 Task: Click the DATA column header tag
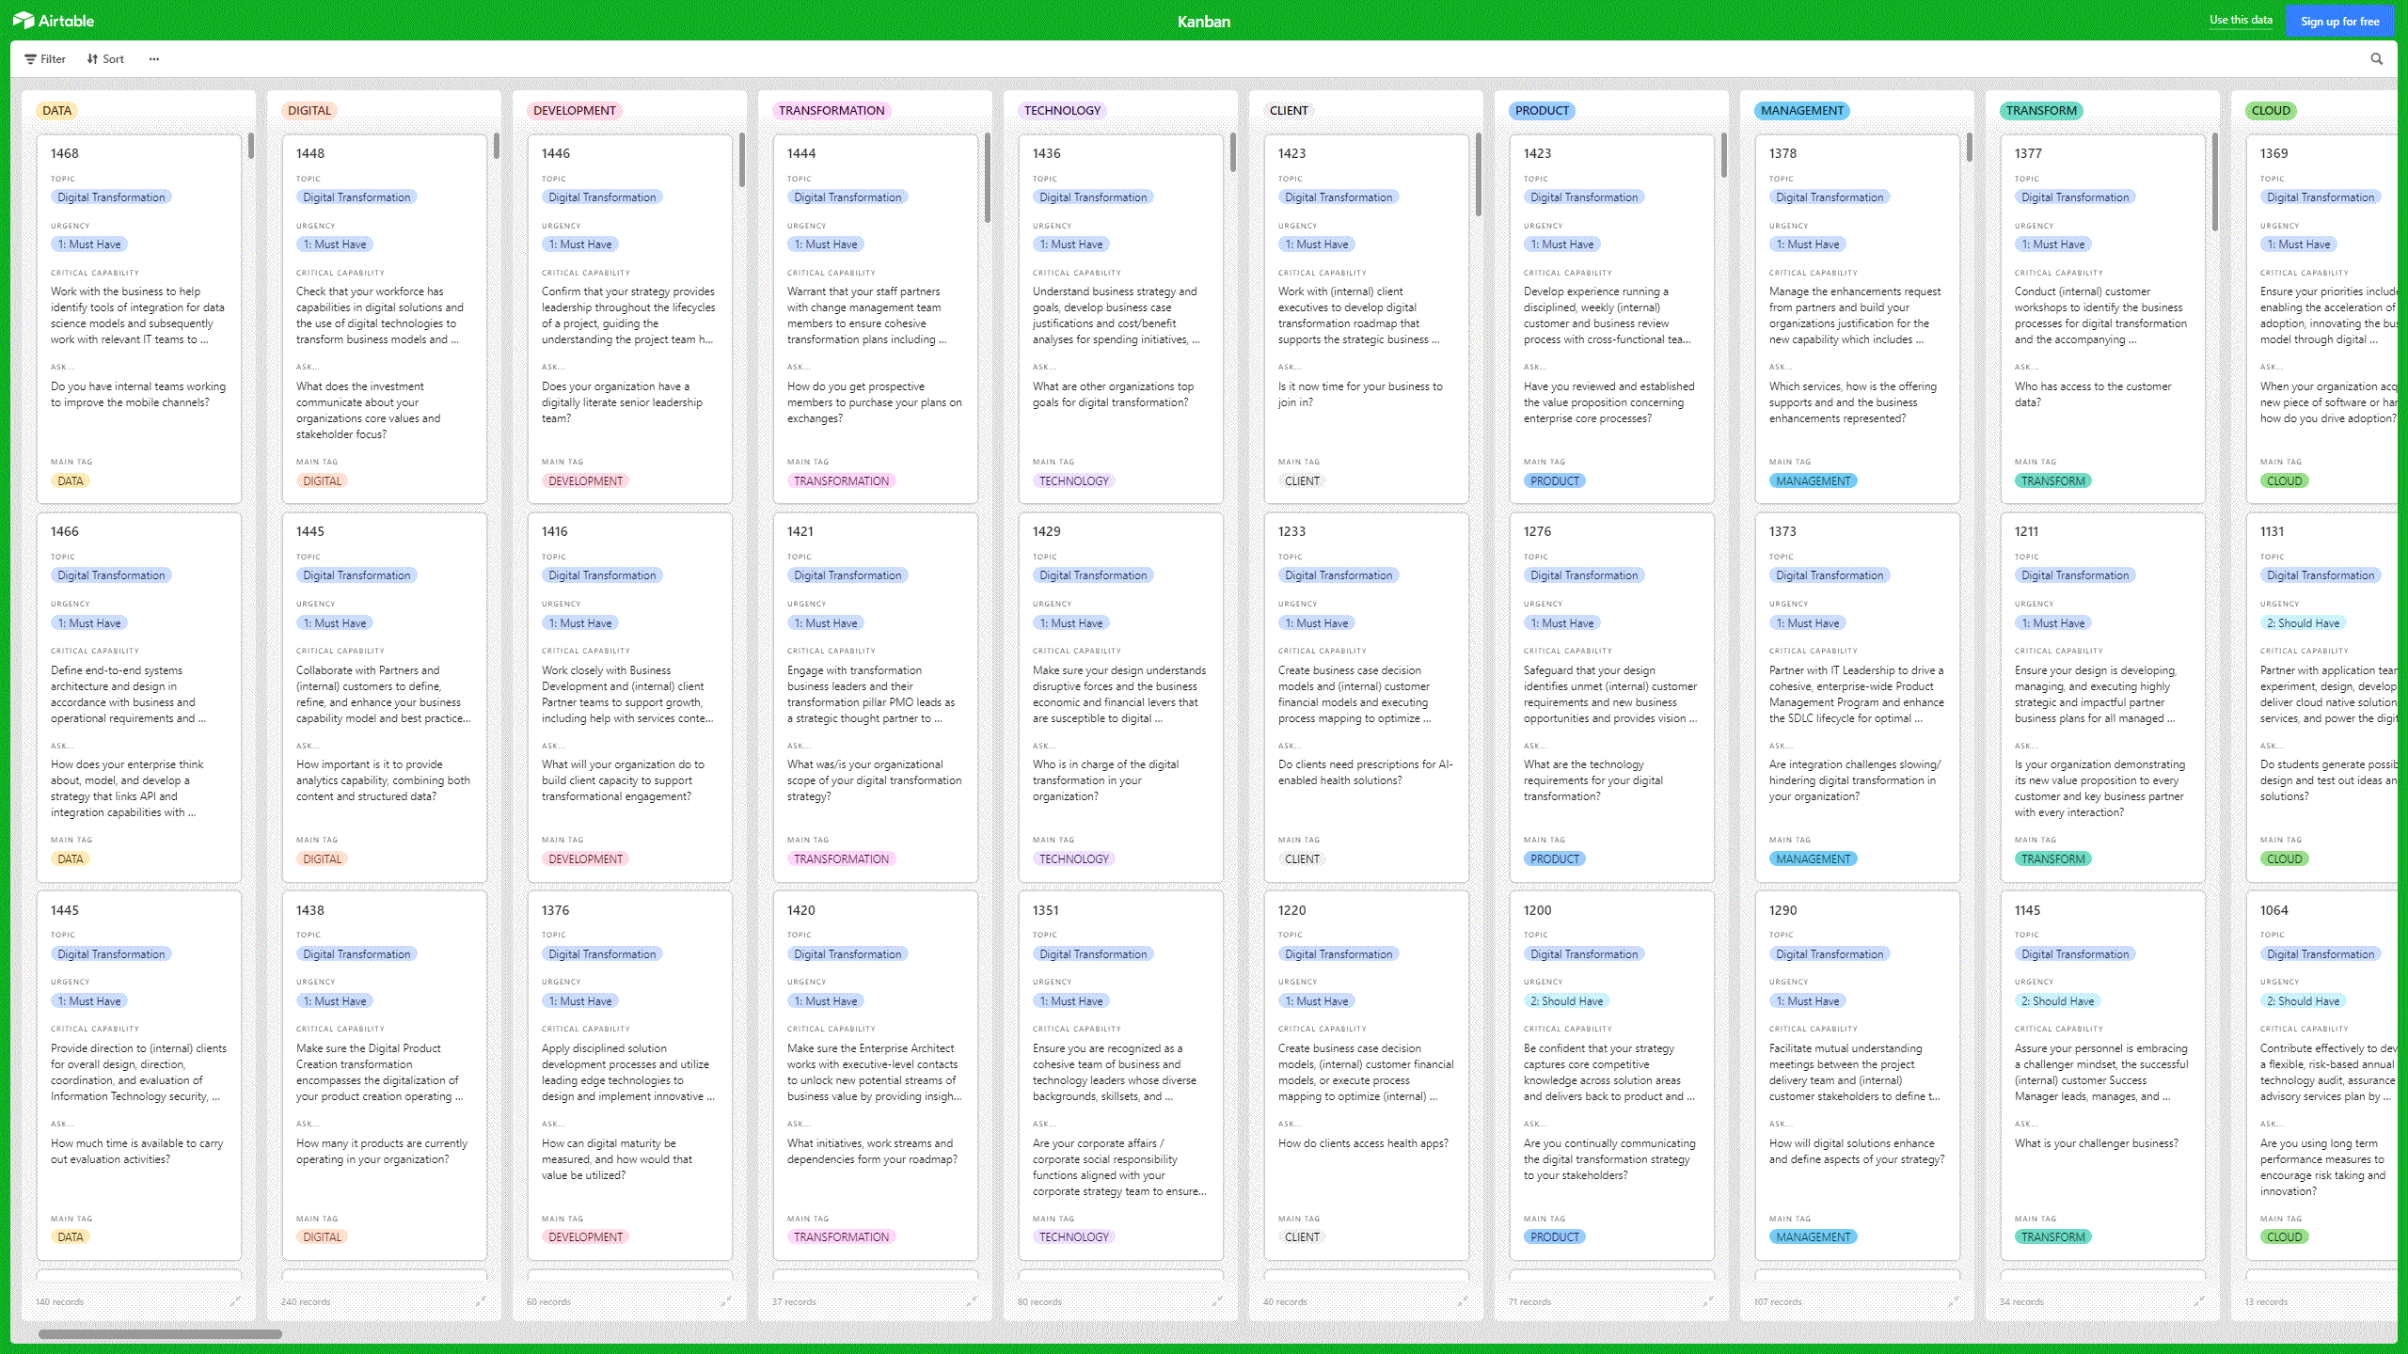click(x=56, y=110)
